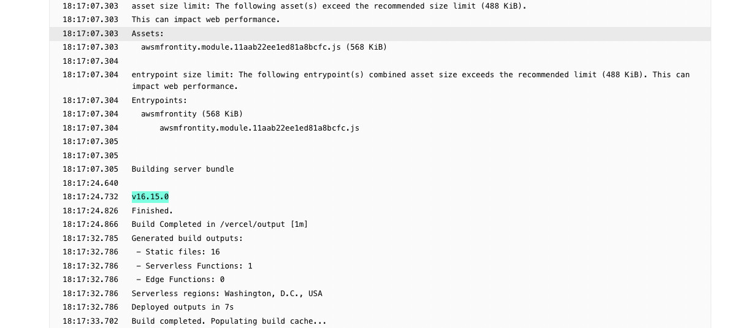The height and width of the screenshot is (328, 745).
Task: Click the "Finished." log line
Action: [x=152, y=211]
